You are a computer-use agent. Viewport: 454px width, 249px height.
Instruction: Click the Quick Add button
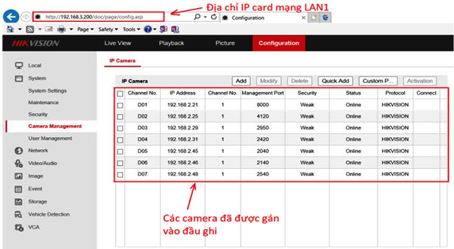335,81
